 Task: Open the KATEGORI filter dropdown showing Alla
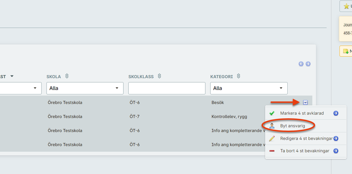(249, 88)
